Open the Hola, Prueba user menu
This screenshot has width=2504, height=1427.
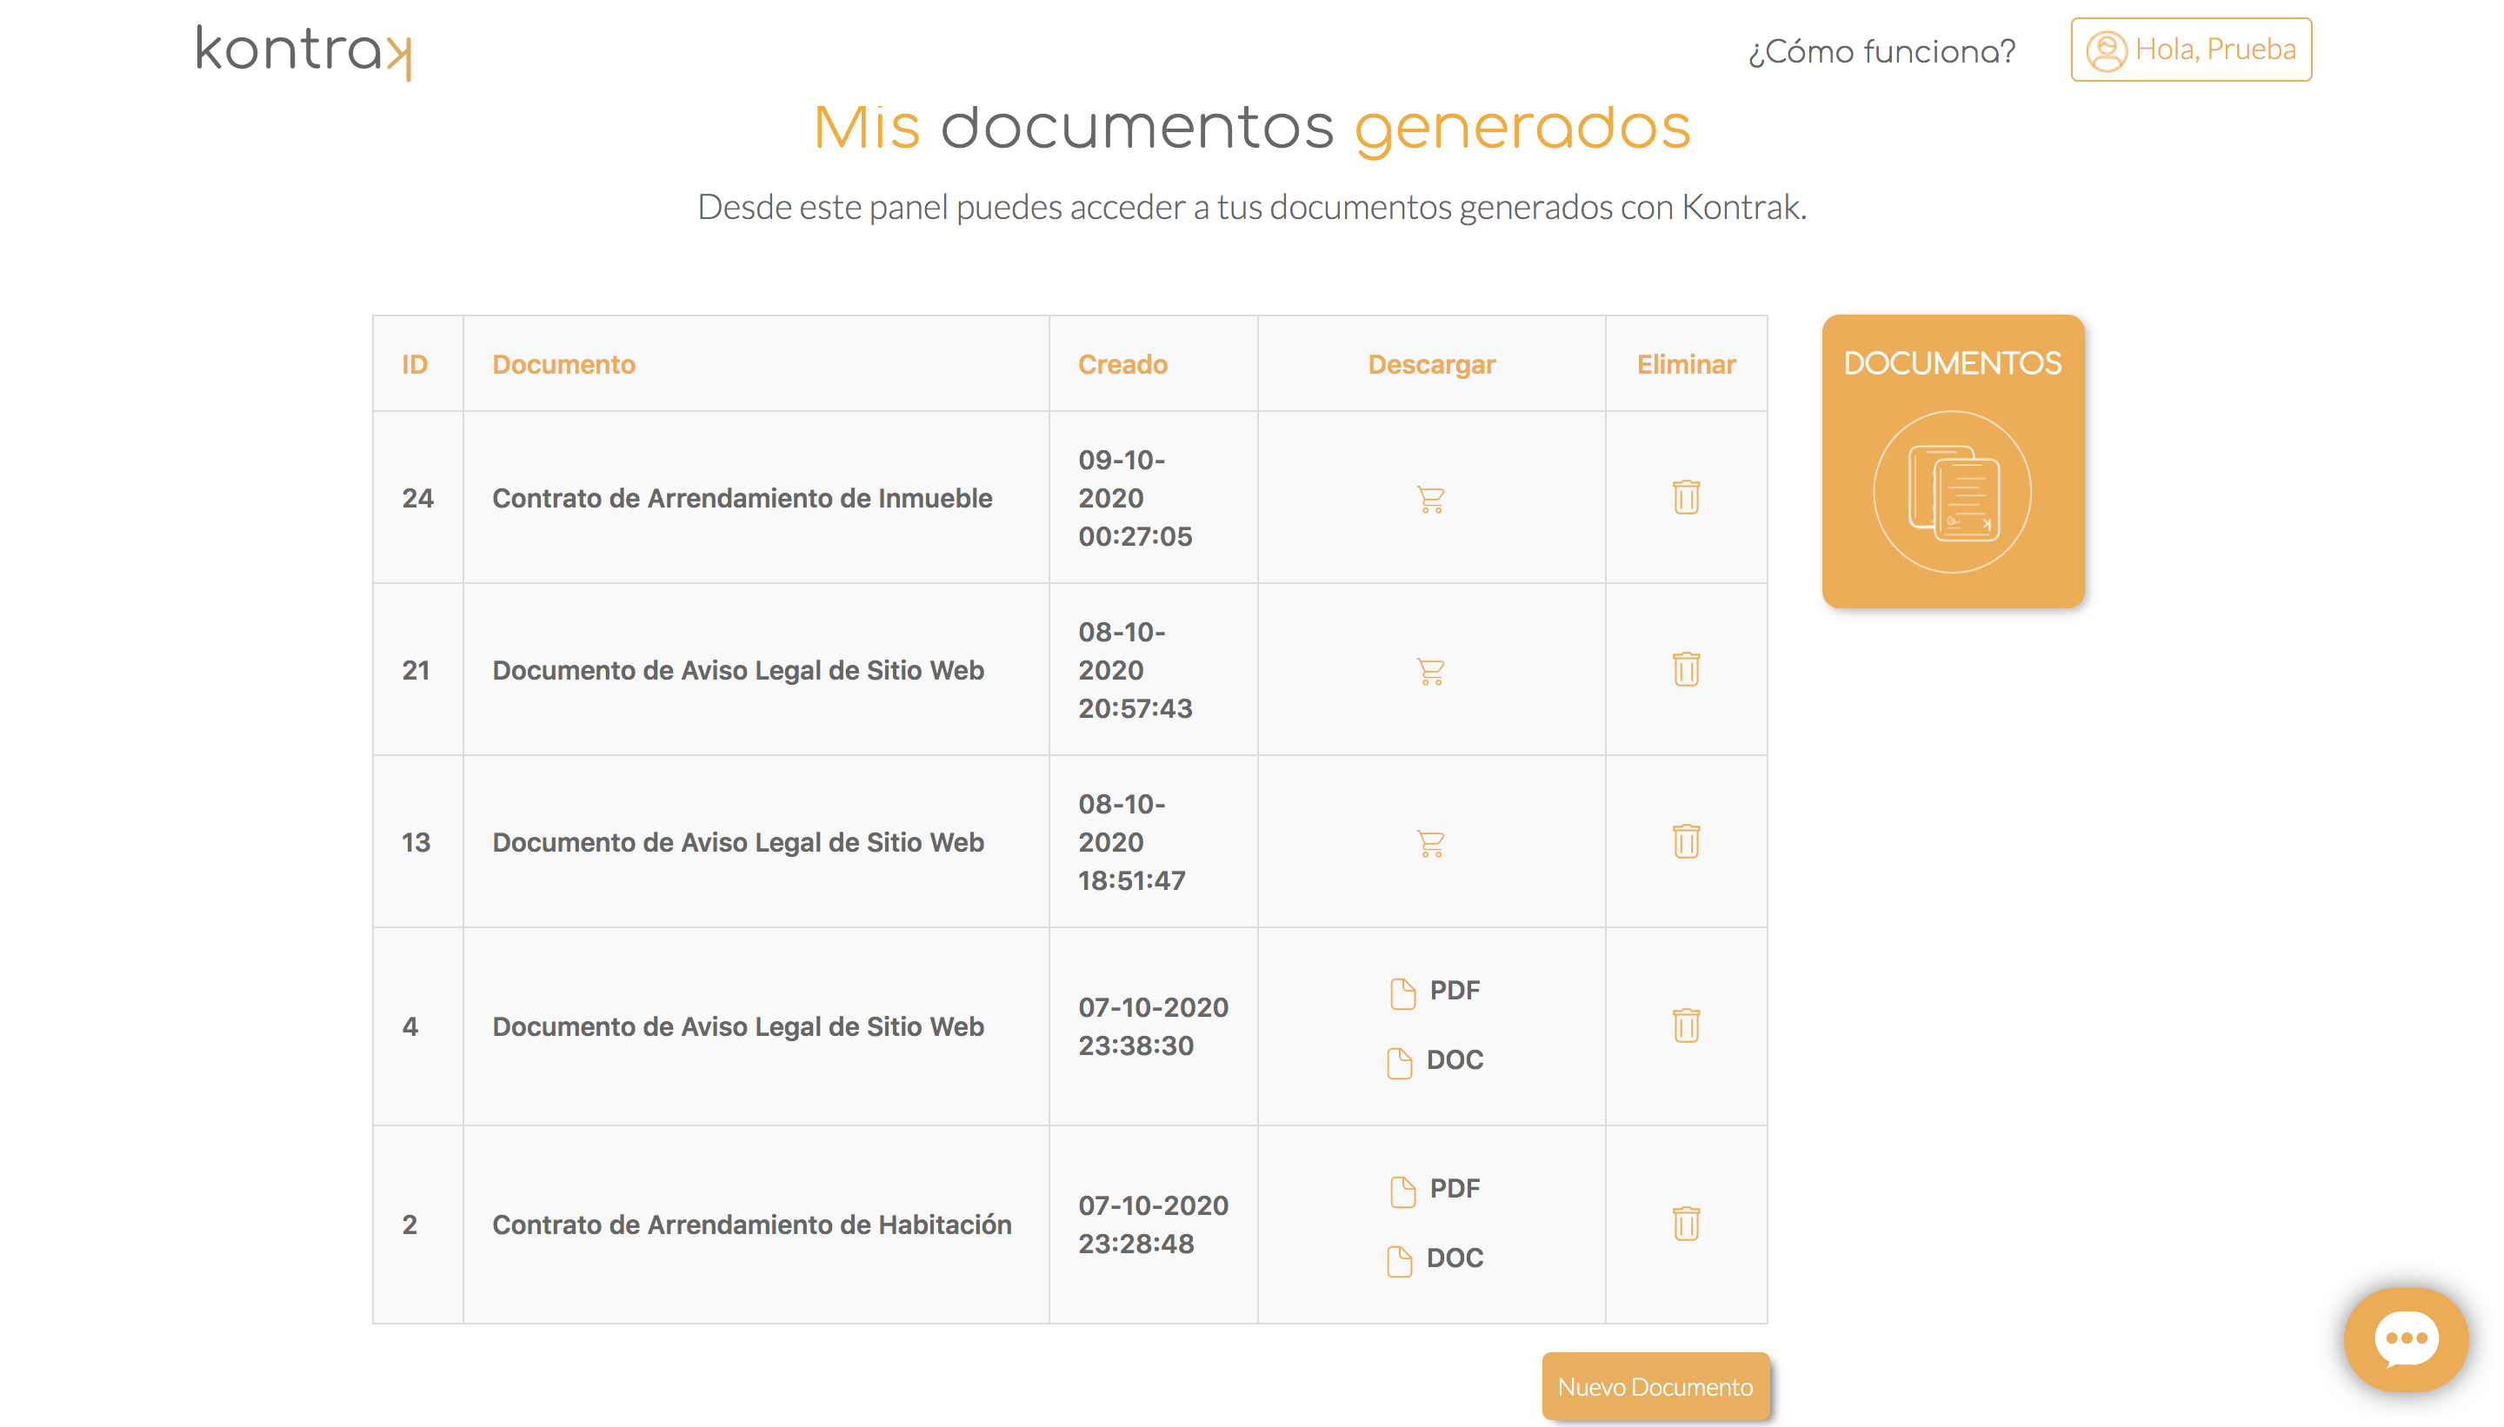click(2190, 49)
